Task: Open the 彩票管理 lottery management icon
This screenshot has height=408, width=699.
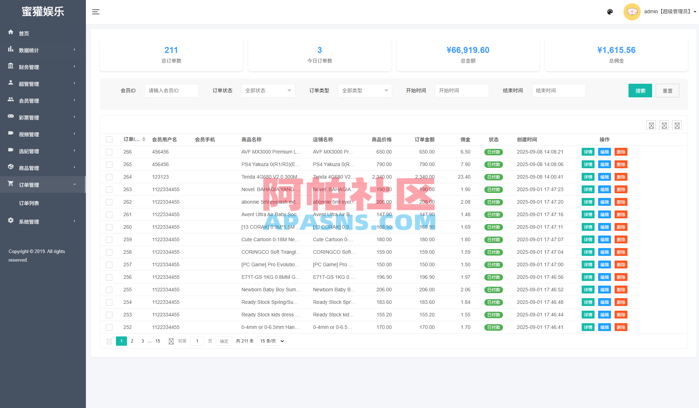Action: click(11, 117)
